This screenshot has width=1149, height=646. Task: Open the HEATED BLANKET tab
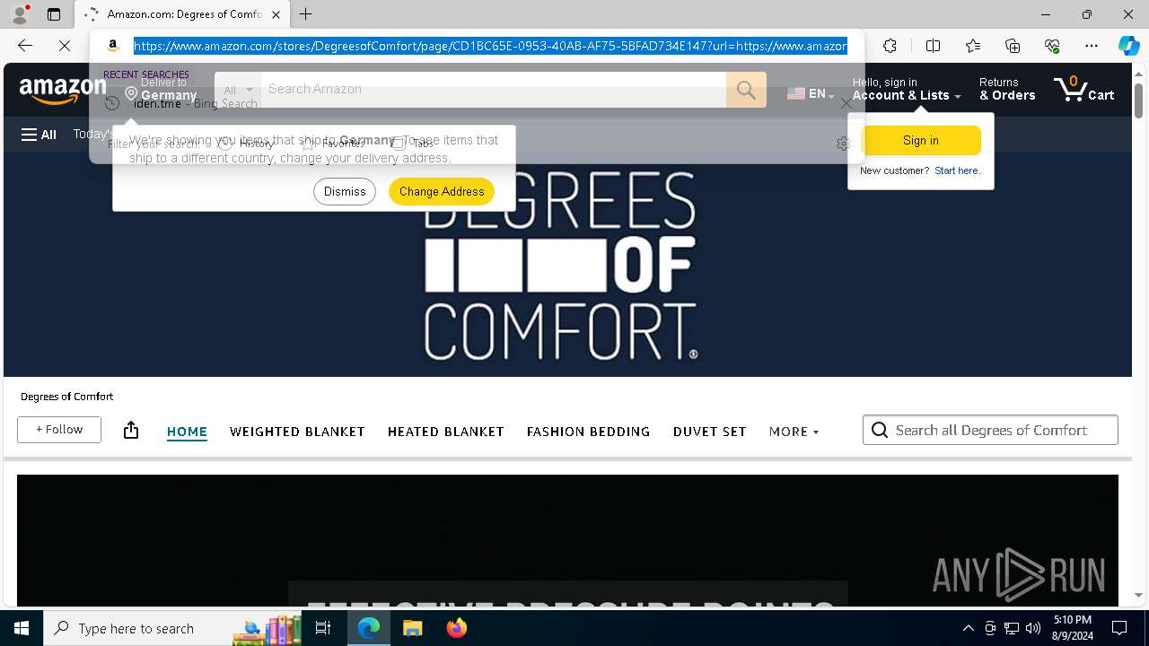(x=445, y=432)
